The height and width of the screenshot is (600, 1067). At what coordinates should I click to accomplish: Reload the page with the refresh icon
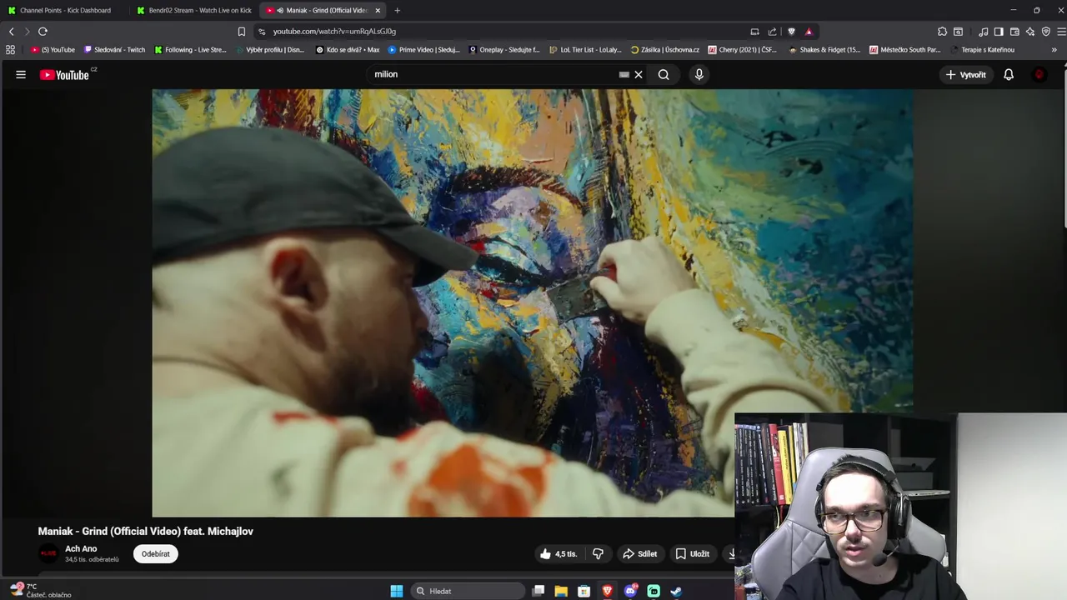click(43, 32)
